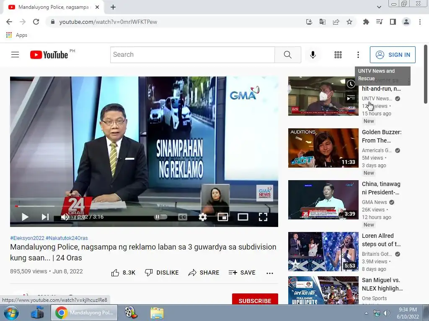The height and width of the screenshot is (321, 429).
Task: Add hit-and-run video to queue
Action: [x=351, y=97]
